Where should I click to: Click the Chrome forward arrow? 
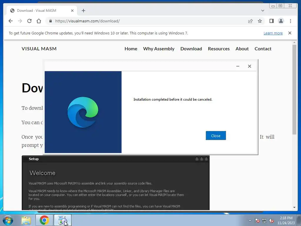(20, 21)
